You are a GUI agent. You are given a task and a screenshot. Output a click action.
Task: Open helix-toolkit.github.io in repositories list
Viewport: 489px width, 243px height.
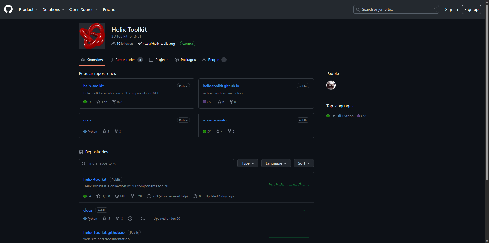point(104,232)
